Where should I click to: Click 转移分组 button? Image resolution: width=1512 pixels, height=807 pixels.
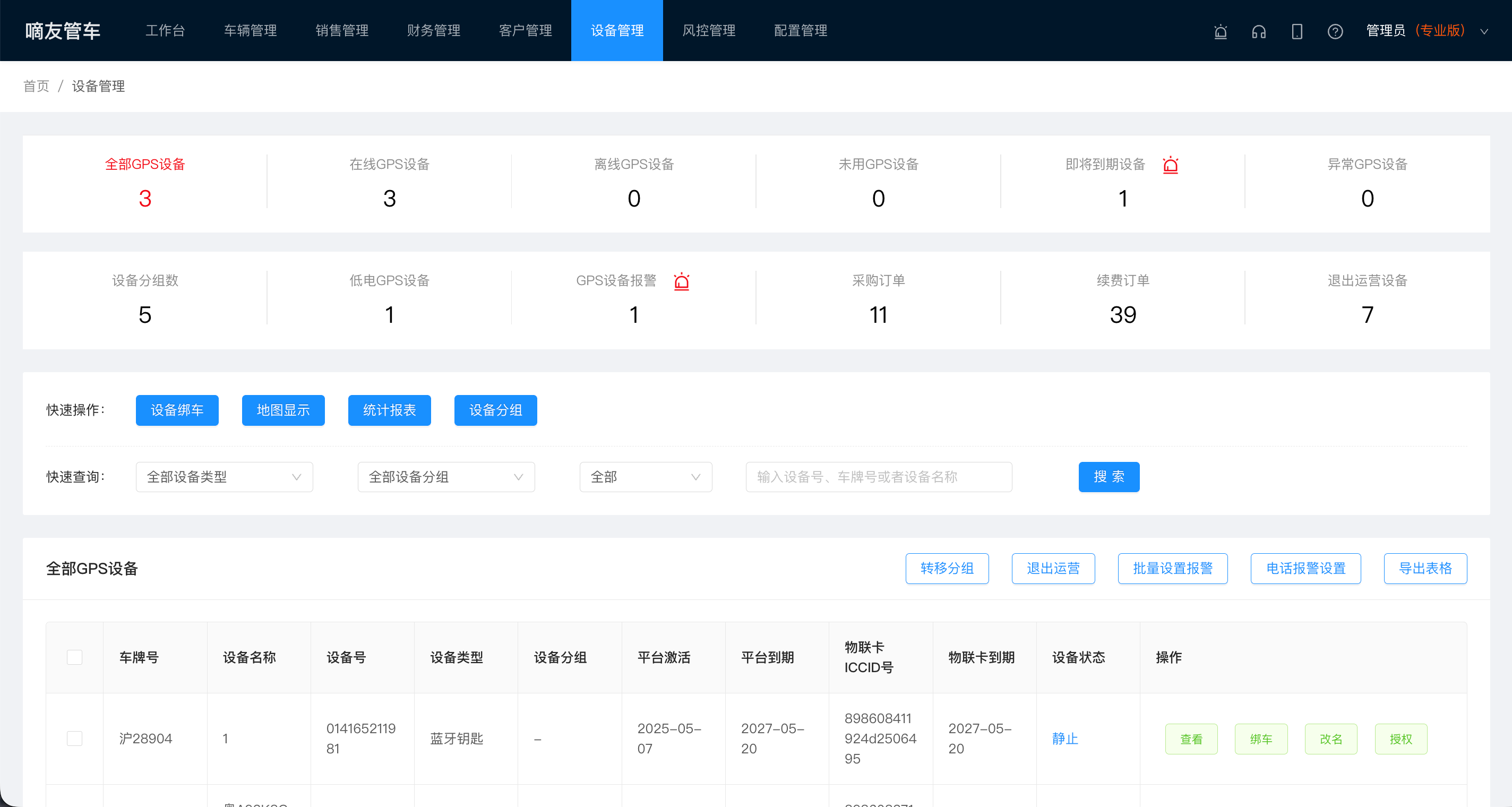(947, 568)
